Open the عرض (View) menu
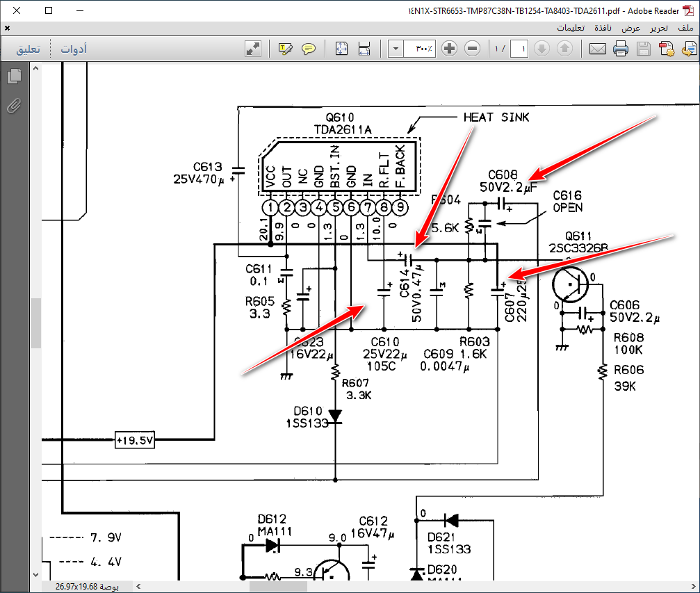700x593 pixels. click(630, 28)
